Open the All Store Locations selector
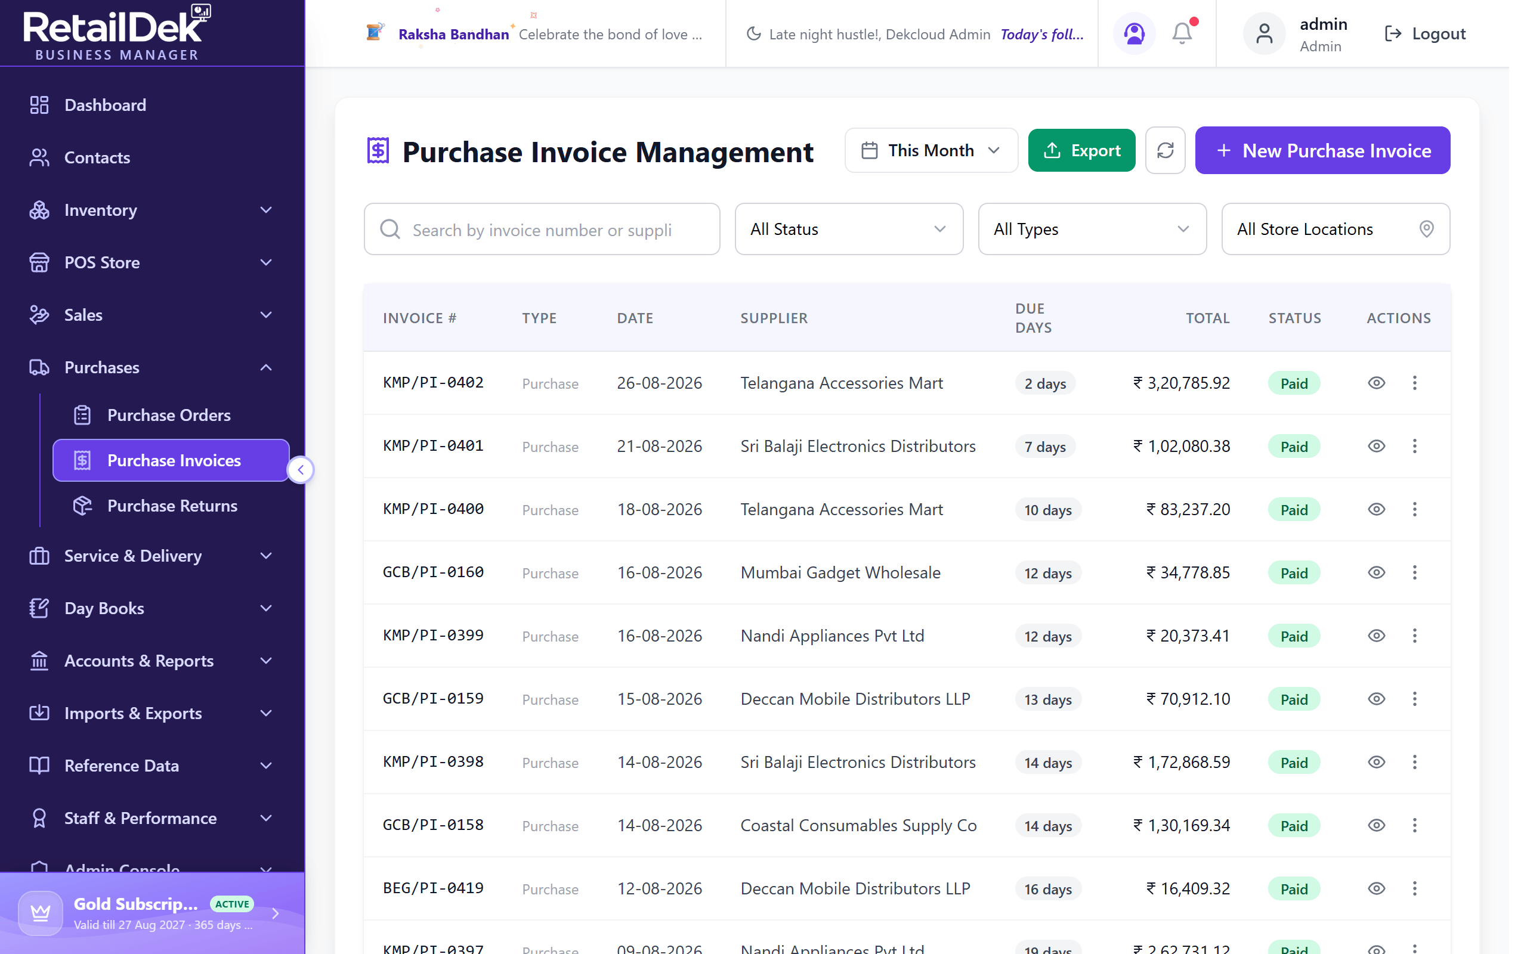The width and height of the screenshot is (1527, 954). point(1335,229)
